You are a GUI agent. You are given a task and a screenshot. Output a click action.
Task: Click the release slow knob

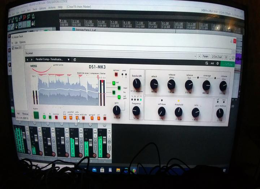(223, 86)
